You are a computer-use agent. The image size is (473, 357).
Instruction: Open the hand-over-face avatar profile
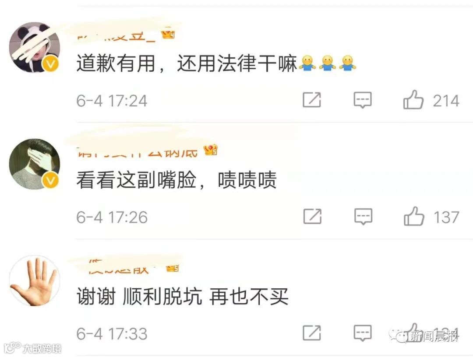[35, 164]
